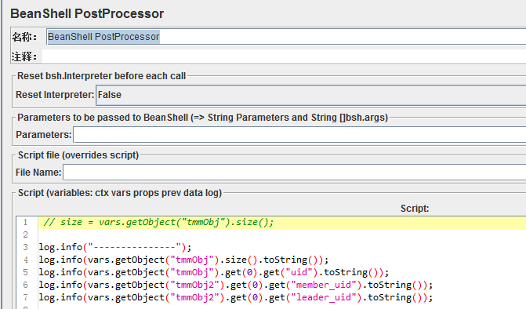Viewport: 526px width, 309px height.
Task: Click script line 4 with size().toString()
Action: point(183,260)
